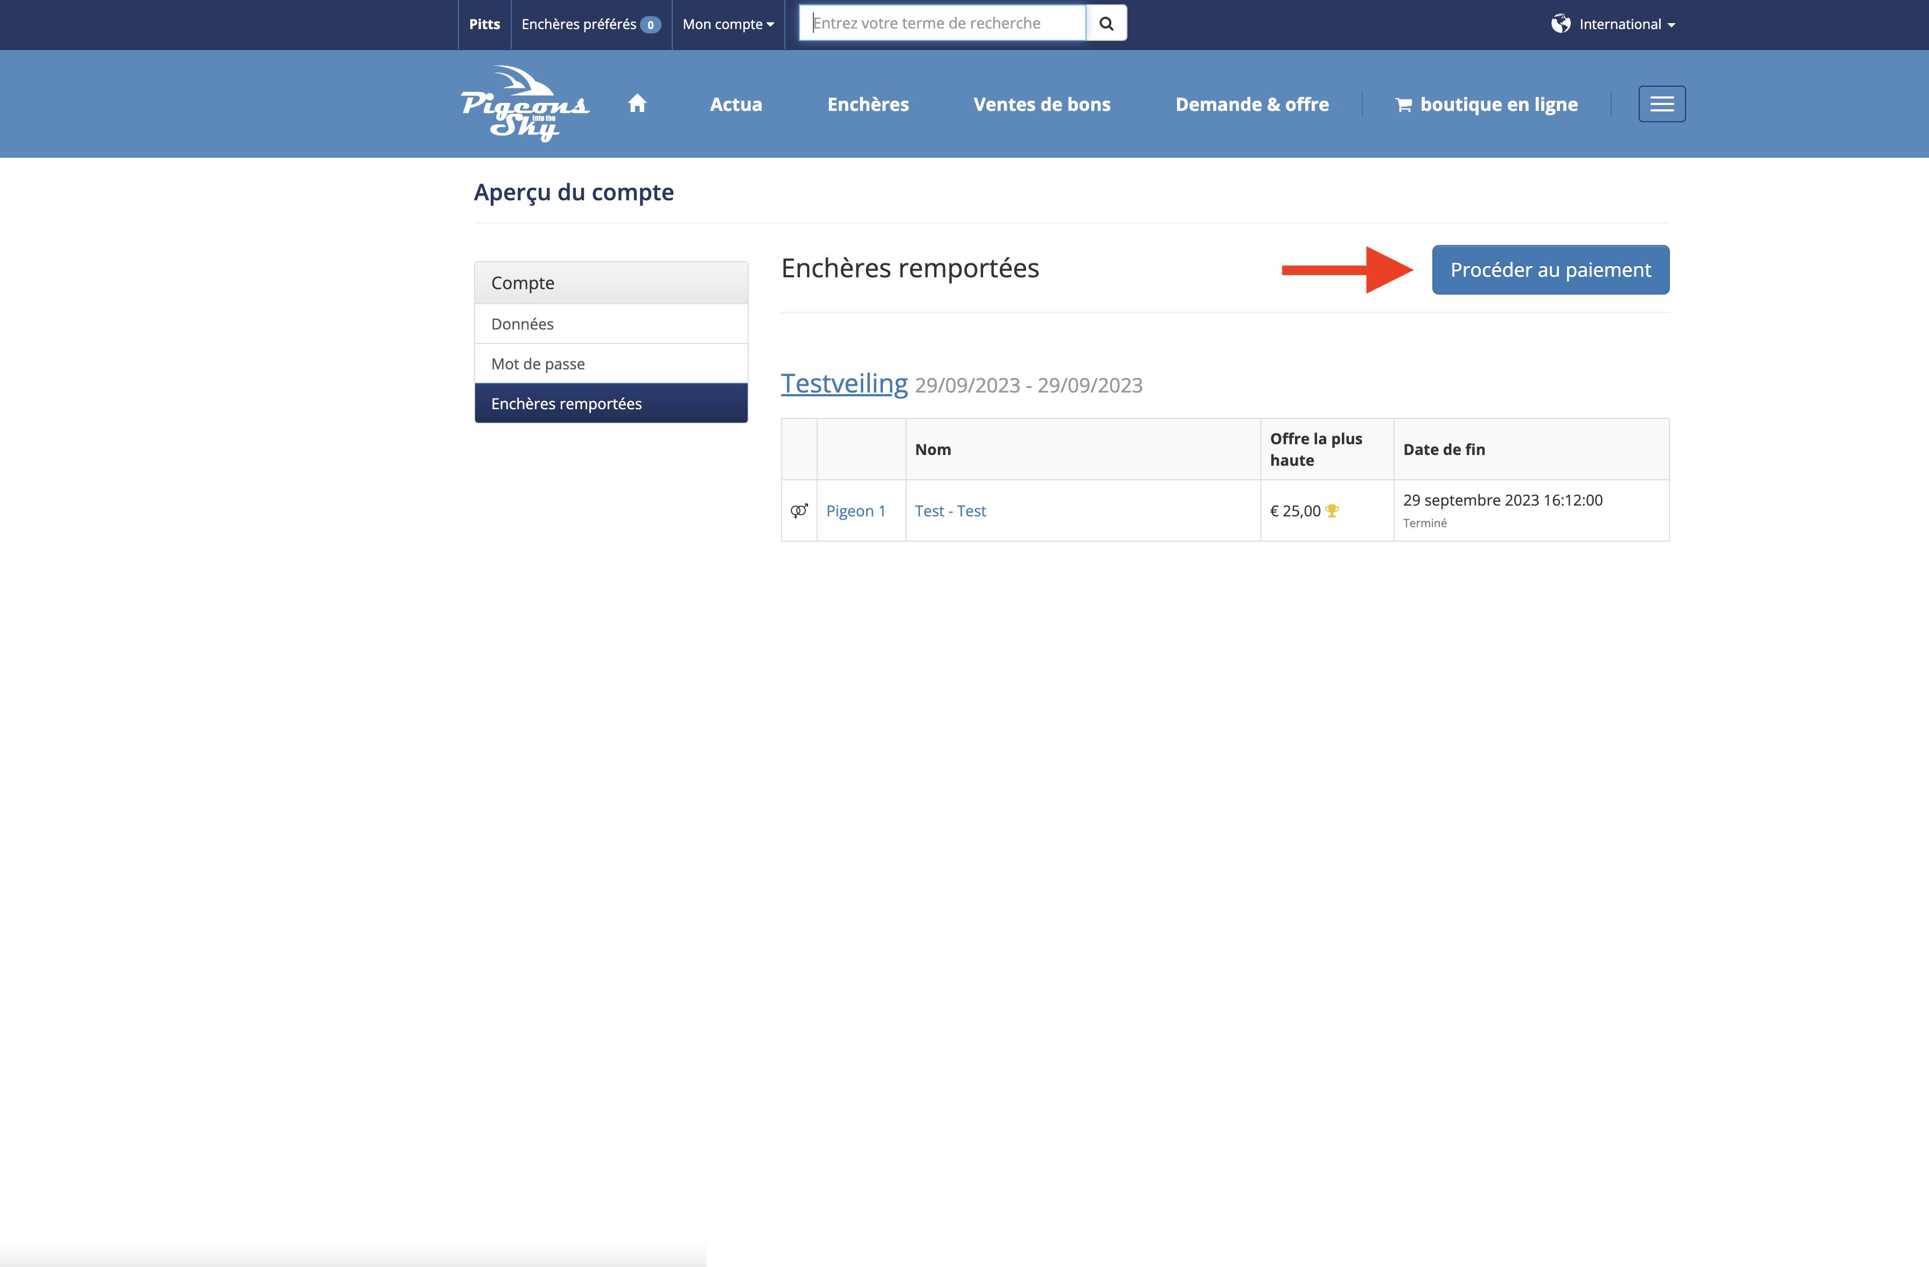This screenshot has height=1267, width=1929.
Task: Open the Testveiling auction link
Action: point(844,383)
